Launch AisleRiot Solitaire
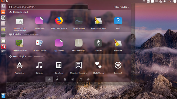This screenshot has height=99, width=177. tap(39, 46)
